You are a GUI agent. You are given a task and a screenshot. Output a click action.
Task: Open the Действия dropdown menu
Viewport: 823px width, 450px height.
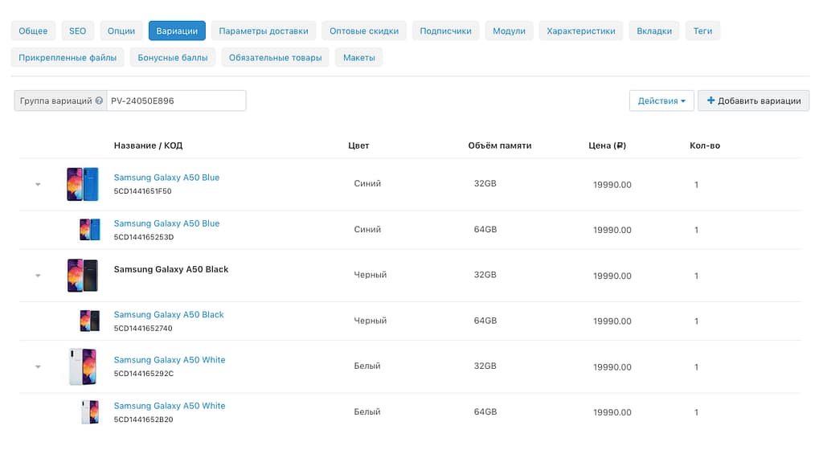tap(661, 101)
